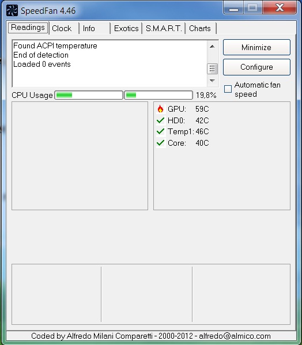Enable the Automatic fan speed checkbox
This screenshot has height=345, width=302.
click(x=228, y=89)
